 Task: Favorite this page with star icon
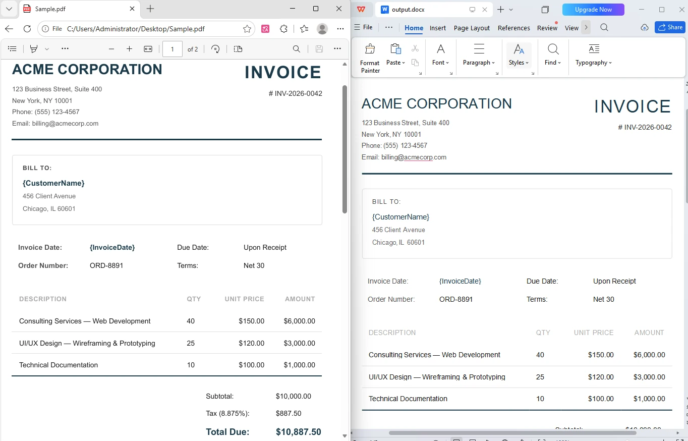tap(247, 29)
